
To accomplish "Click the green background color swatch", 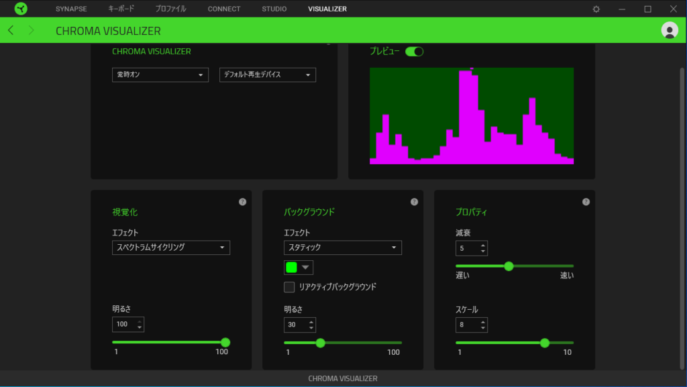I will pyautogui.click(x=291, y=267).
